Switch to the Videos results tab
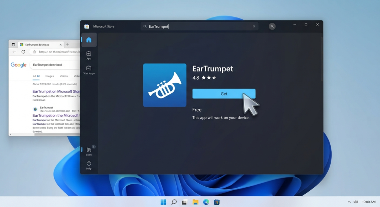This screenshot has height=207, width=380. 64,76
